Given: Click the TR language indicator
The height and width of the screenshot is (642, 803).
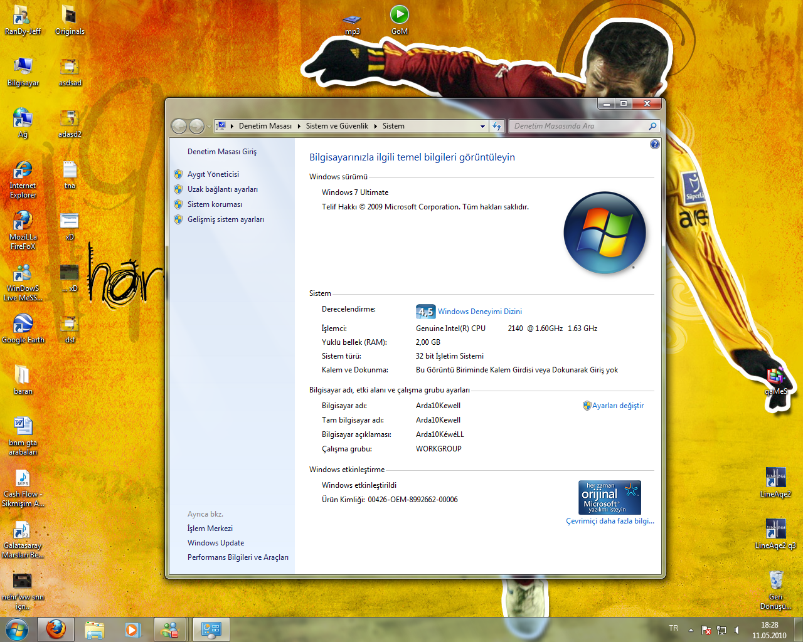Looking at the screenshot, I should coord(673,628).
